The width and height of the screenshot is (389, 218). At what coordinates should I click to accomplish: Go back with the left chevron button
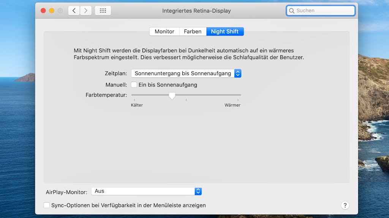[x=74, y=11]
